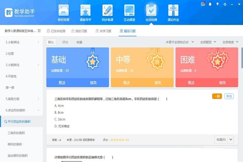Select the 掷一掷 chapter
The width and height of the screenshot is (243, 162).
(x=10, y=87)
